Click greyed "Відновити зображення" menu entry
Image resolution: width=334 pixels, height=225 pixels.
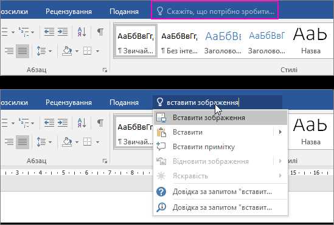point(214,161)
